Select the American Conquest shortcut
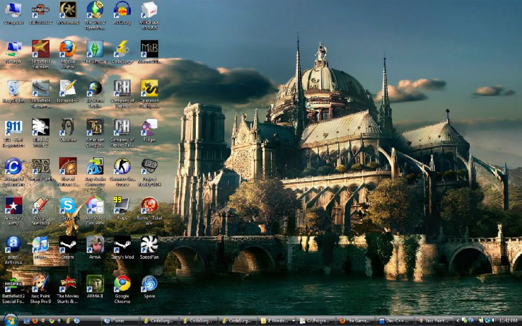 pos(95,133)
